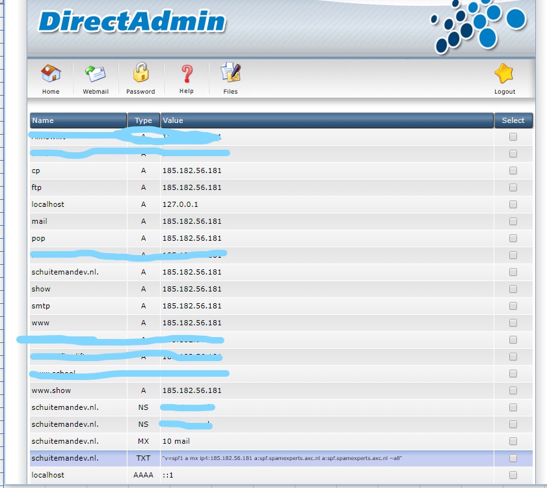Screen dimensions: 547x488
Task: Click the 'mail' record name
Action: 39,221
